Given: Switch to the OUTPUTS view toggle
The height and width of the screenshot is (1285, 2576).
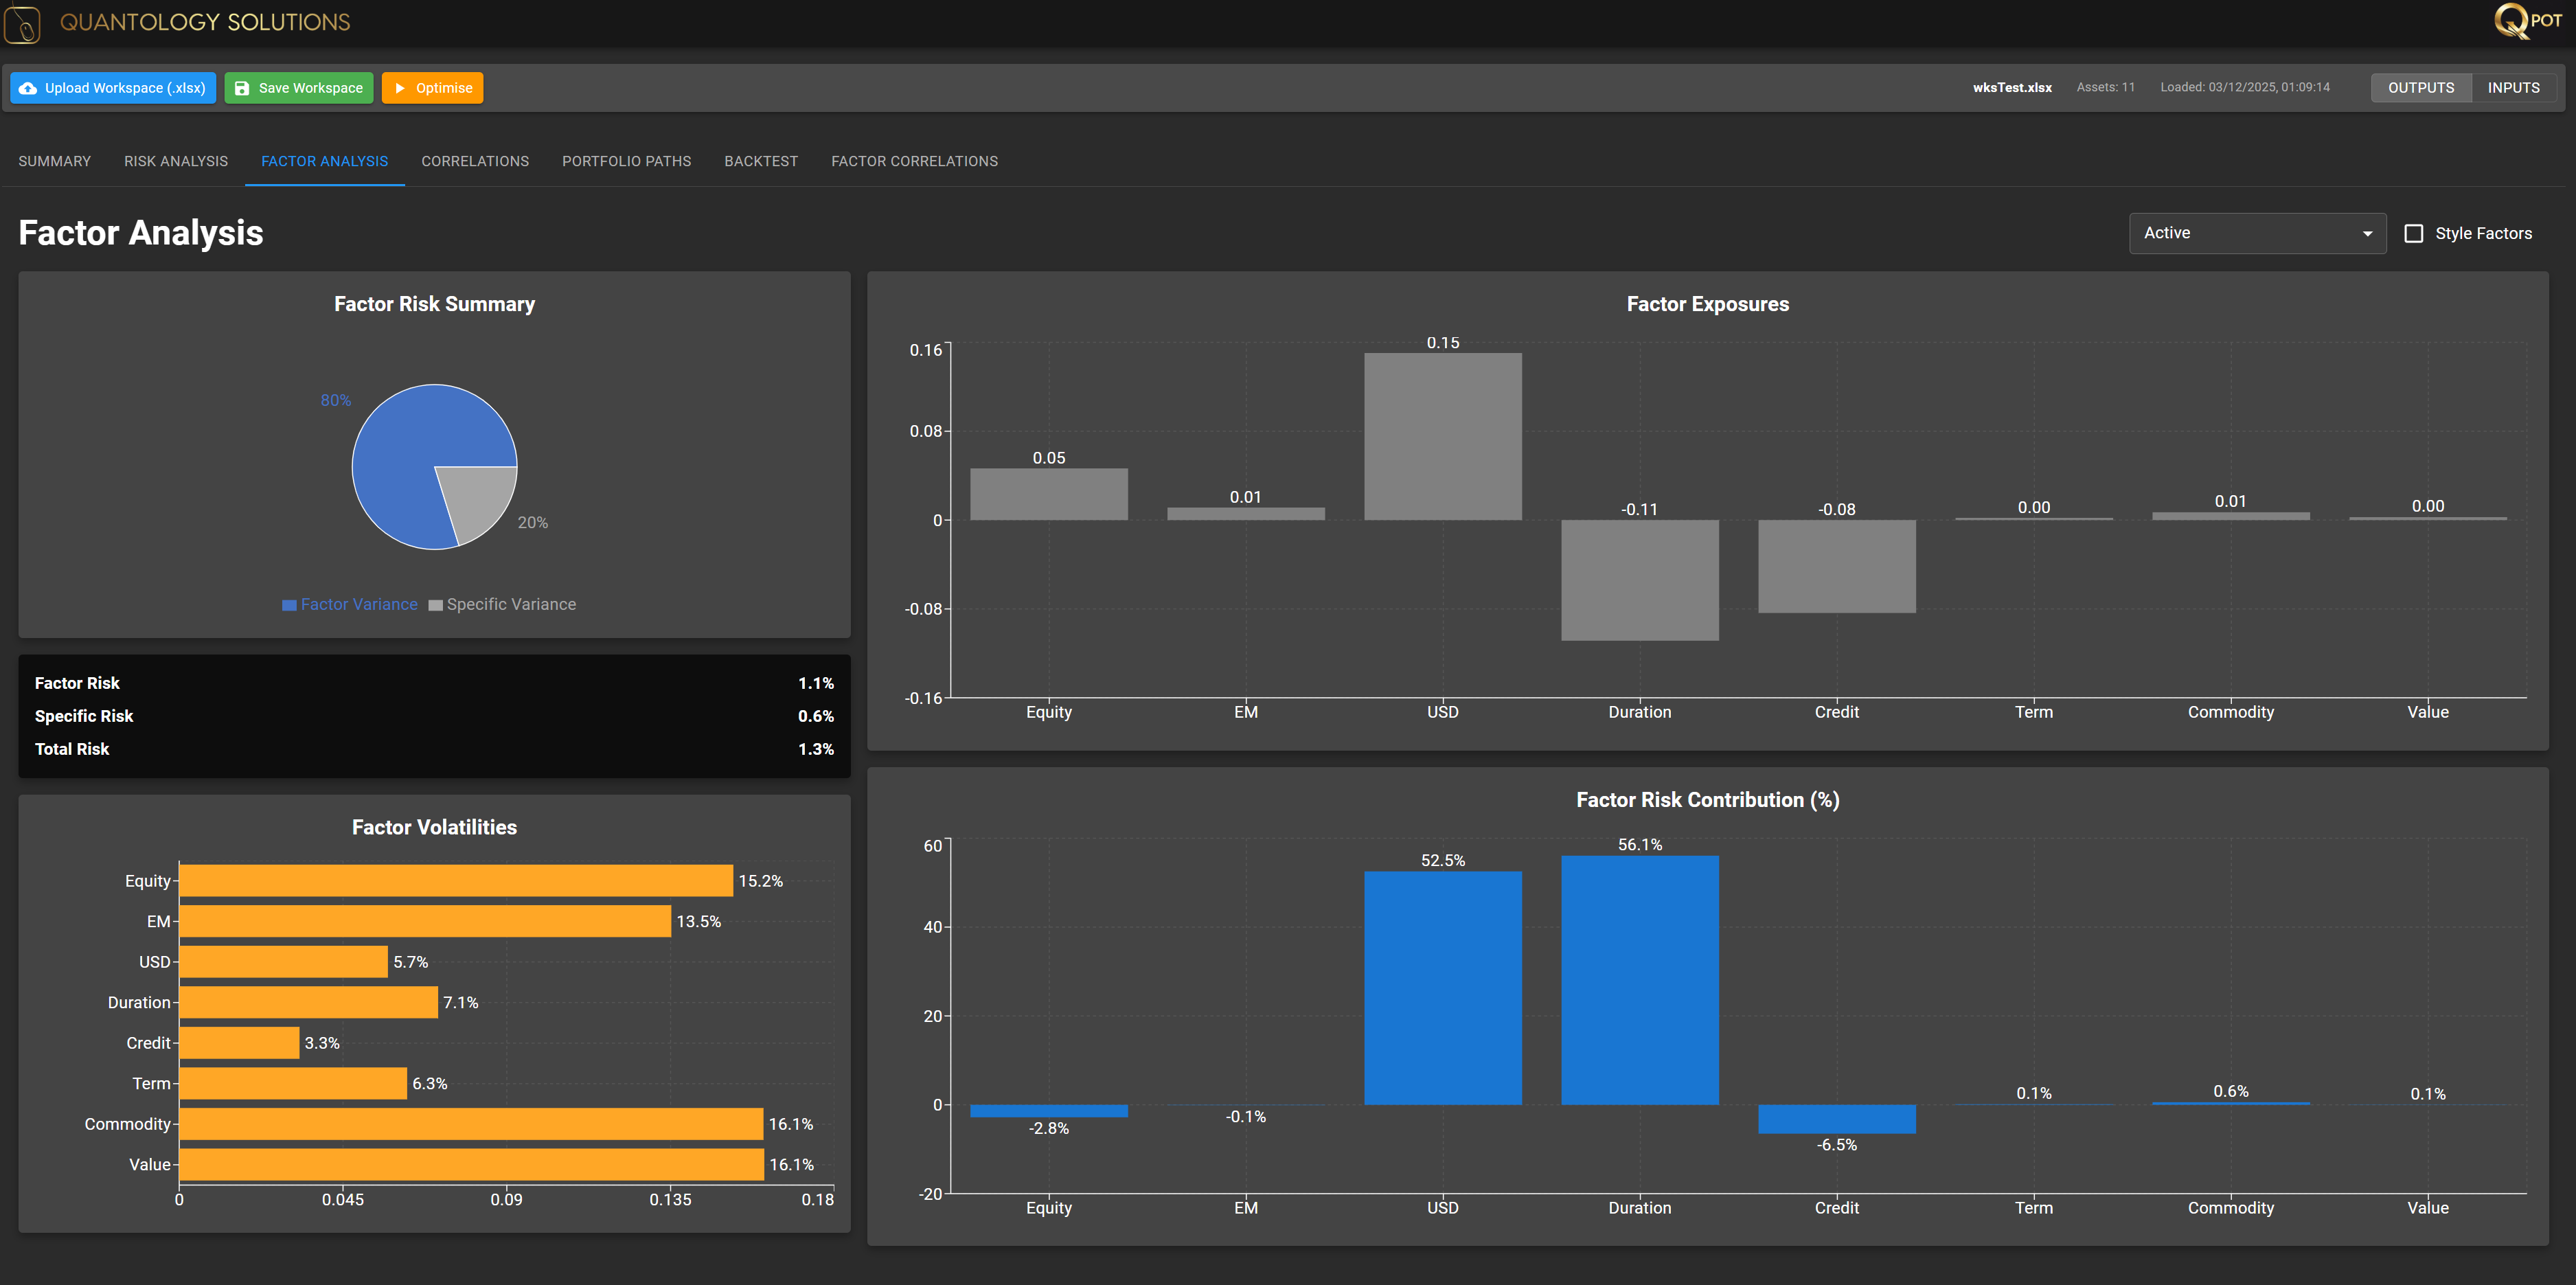Looking at the screenshot, I should (x=2420, y=88).
